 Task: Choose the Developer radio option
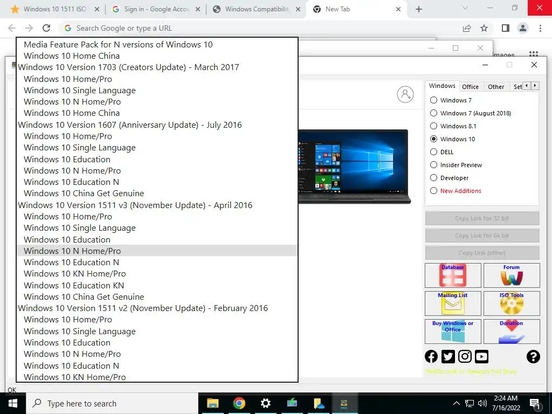point(434,178)
